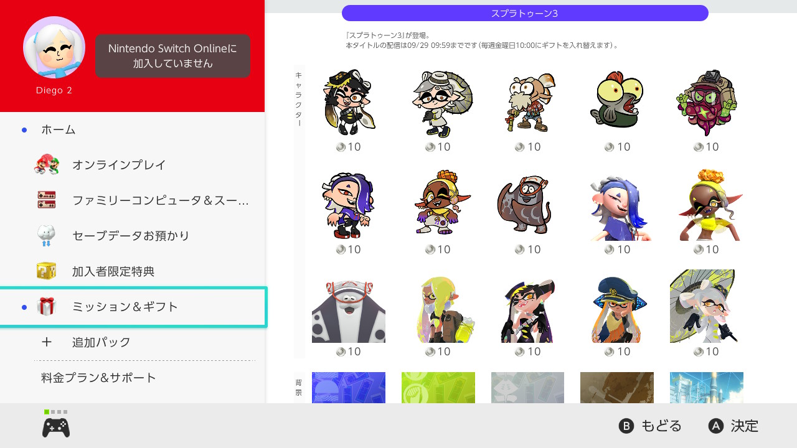Click the 10 point cost under Smallfry
This screenshot has width=797, height=448.
click(617, 147)
